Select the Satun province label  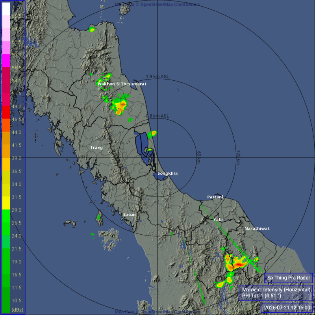tap(129, 215)
